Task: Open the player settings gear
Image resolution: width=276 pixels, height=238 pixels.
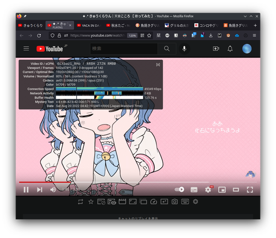Action: (x=208, y=189)
